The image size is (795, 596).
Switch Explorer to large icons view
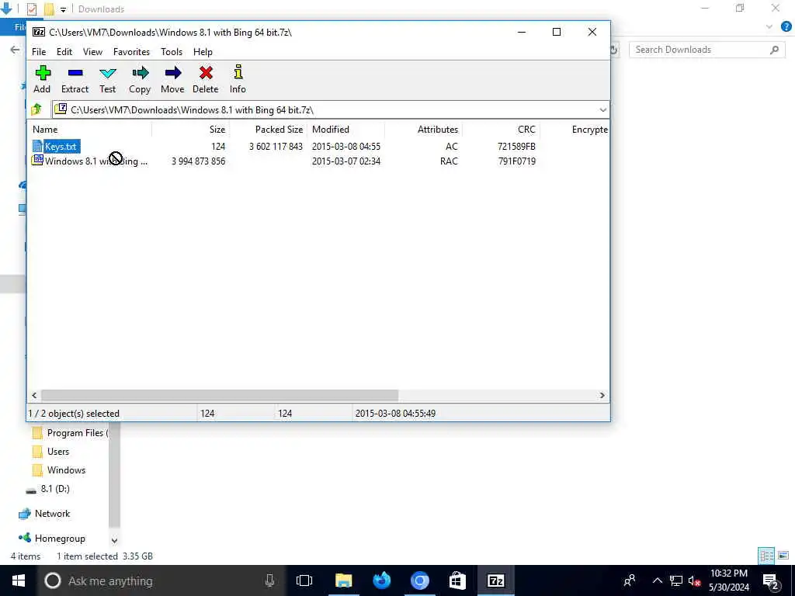coord(783,556)
